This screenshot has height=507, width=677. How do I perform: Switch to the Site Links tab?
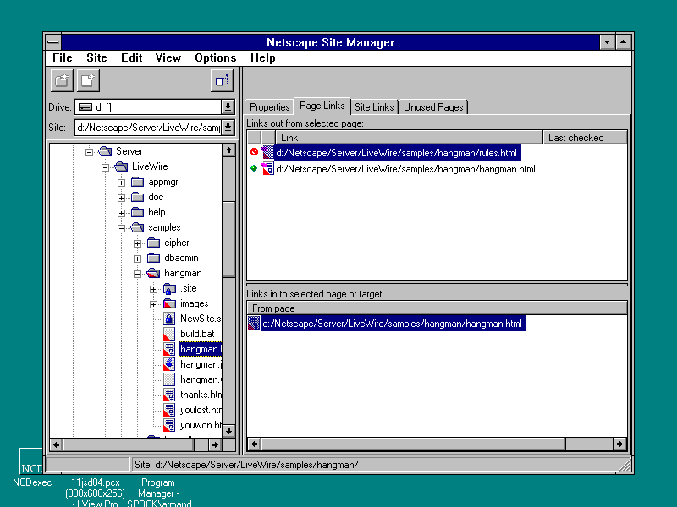(374, 106)
